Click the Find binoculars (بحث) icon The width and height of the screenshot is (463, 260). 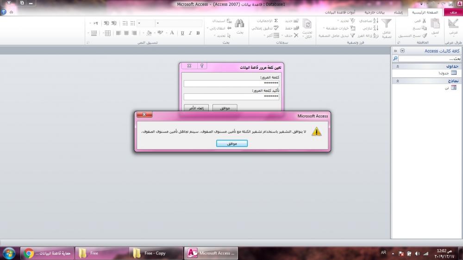point(239,24)
